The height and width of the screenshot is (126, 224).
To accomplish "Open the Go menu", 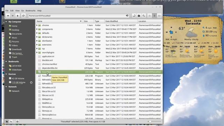I will (22, 10).
